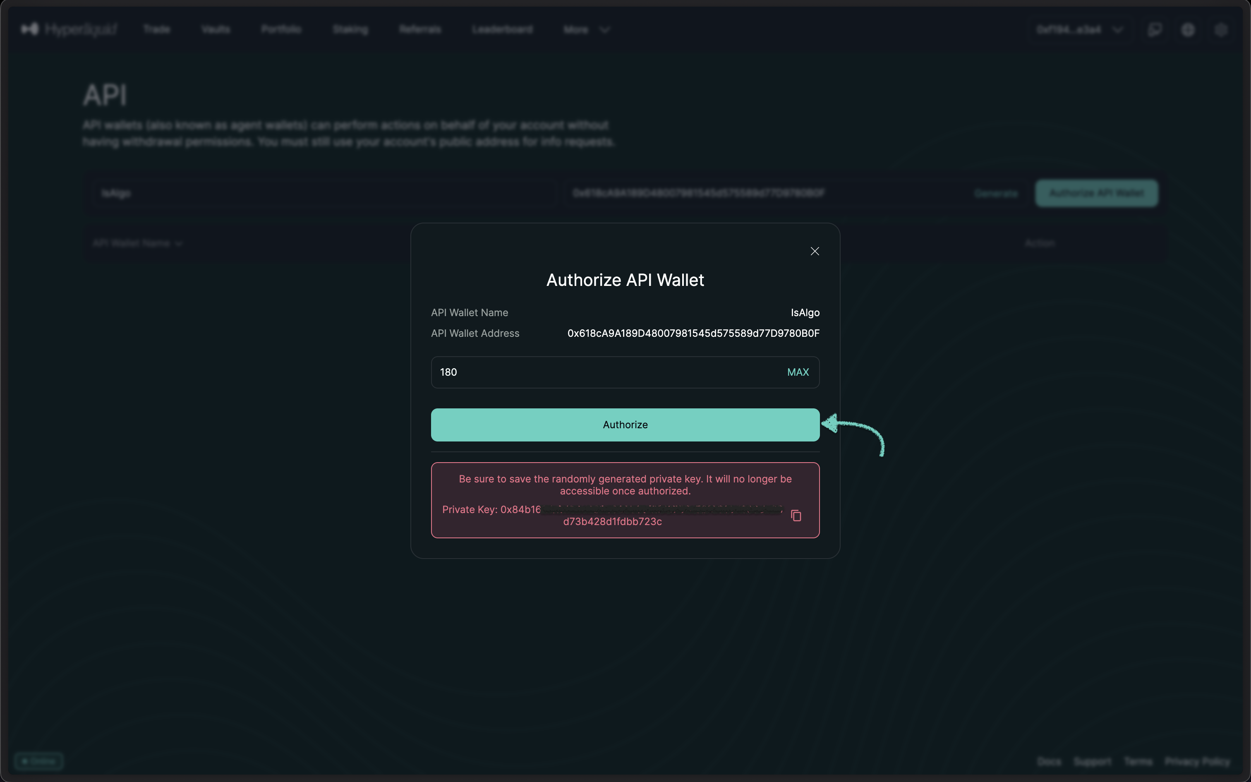1251x782 pixels.
Task: Click the Privacy Policy link
Action: pyautogui.click(x=1197, y=761)
